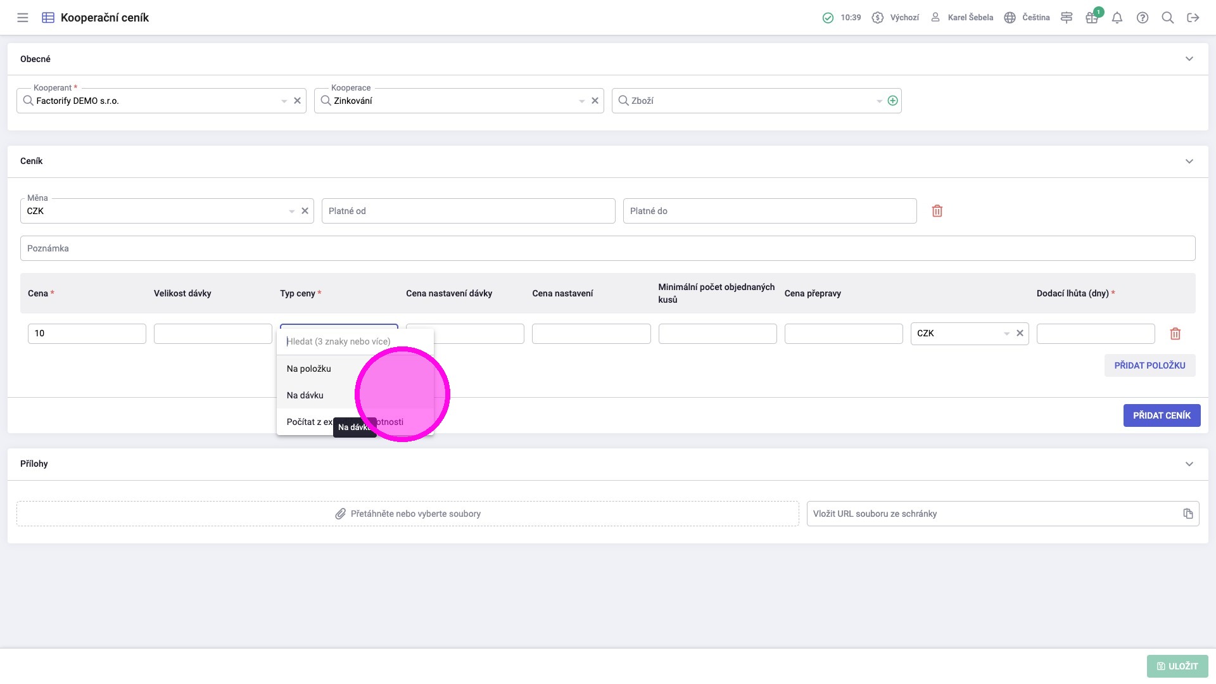Click the logout icon
This screenshot has height=684, width=1216.
[1193, 18]
